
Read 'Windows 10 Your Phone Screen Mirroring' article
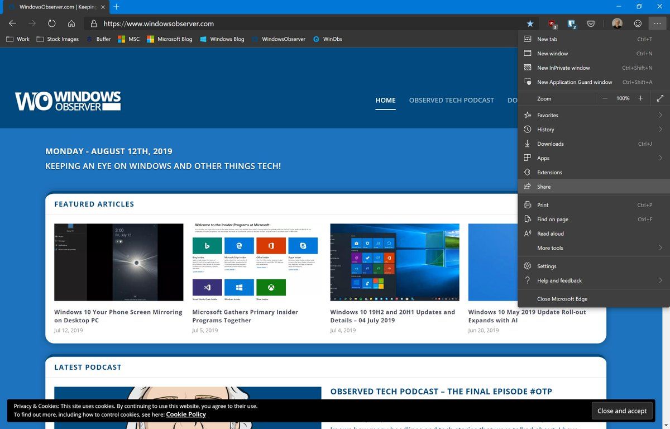118,316
